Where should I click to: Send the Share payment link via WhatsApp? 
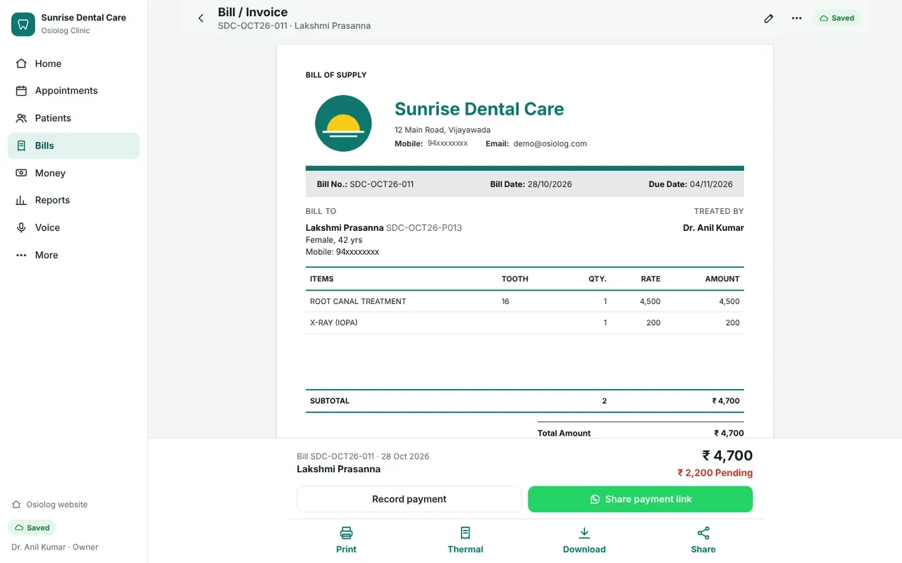(641, 499)
